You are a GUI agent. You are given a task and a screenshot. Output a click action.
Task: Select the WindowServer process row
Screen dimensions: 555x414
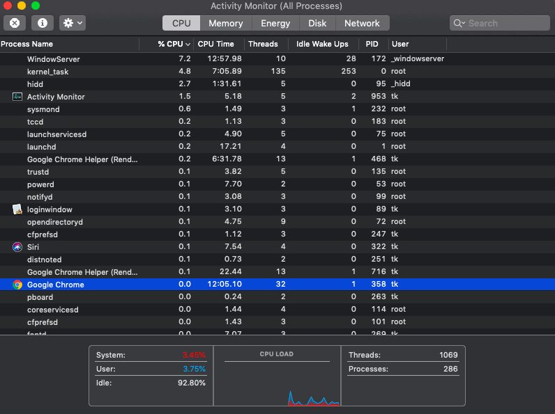[277, 59]
